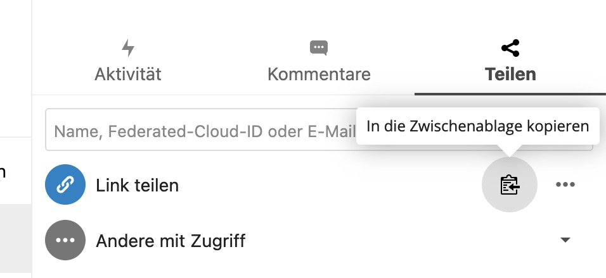Click the speech bubble comments icon
The image size is (606, 278).
(x=319, y=48)
